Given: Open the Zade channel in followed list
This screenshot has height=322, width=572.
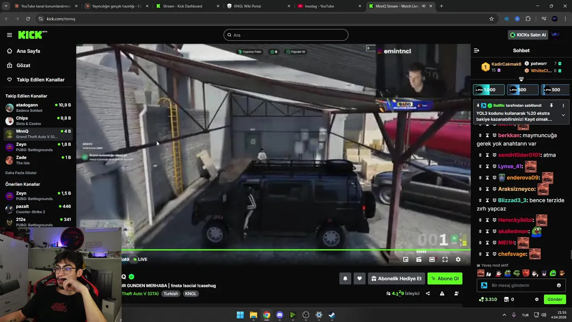Looking at the screenshot, I should pyautogui.click(x=38, y=160).
